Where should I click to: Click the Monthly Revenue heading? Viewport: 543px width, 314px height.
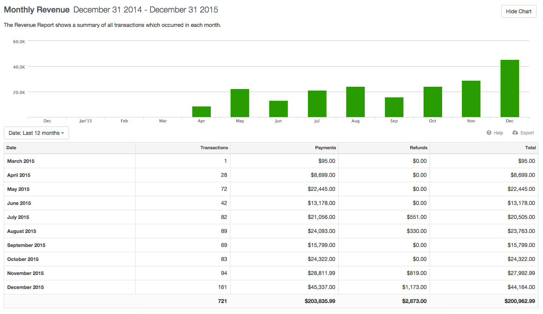click(x=37, y=10)
